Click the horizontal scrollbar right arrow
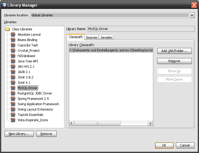 [151, 123]
